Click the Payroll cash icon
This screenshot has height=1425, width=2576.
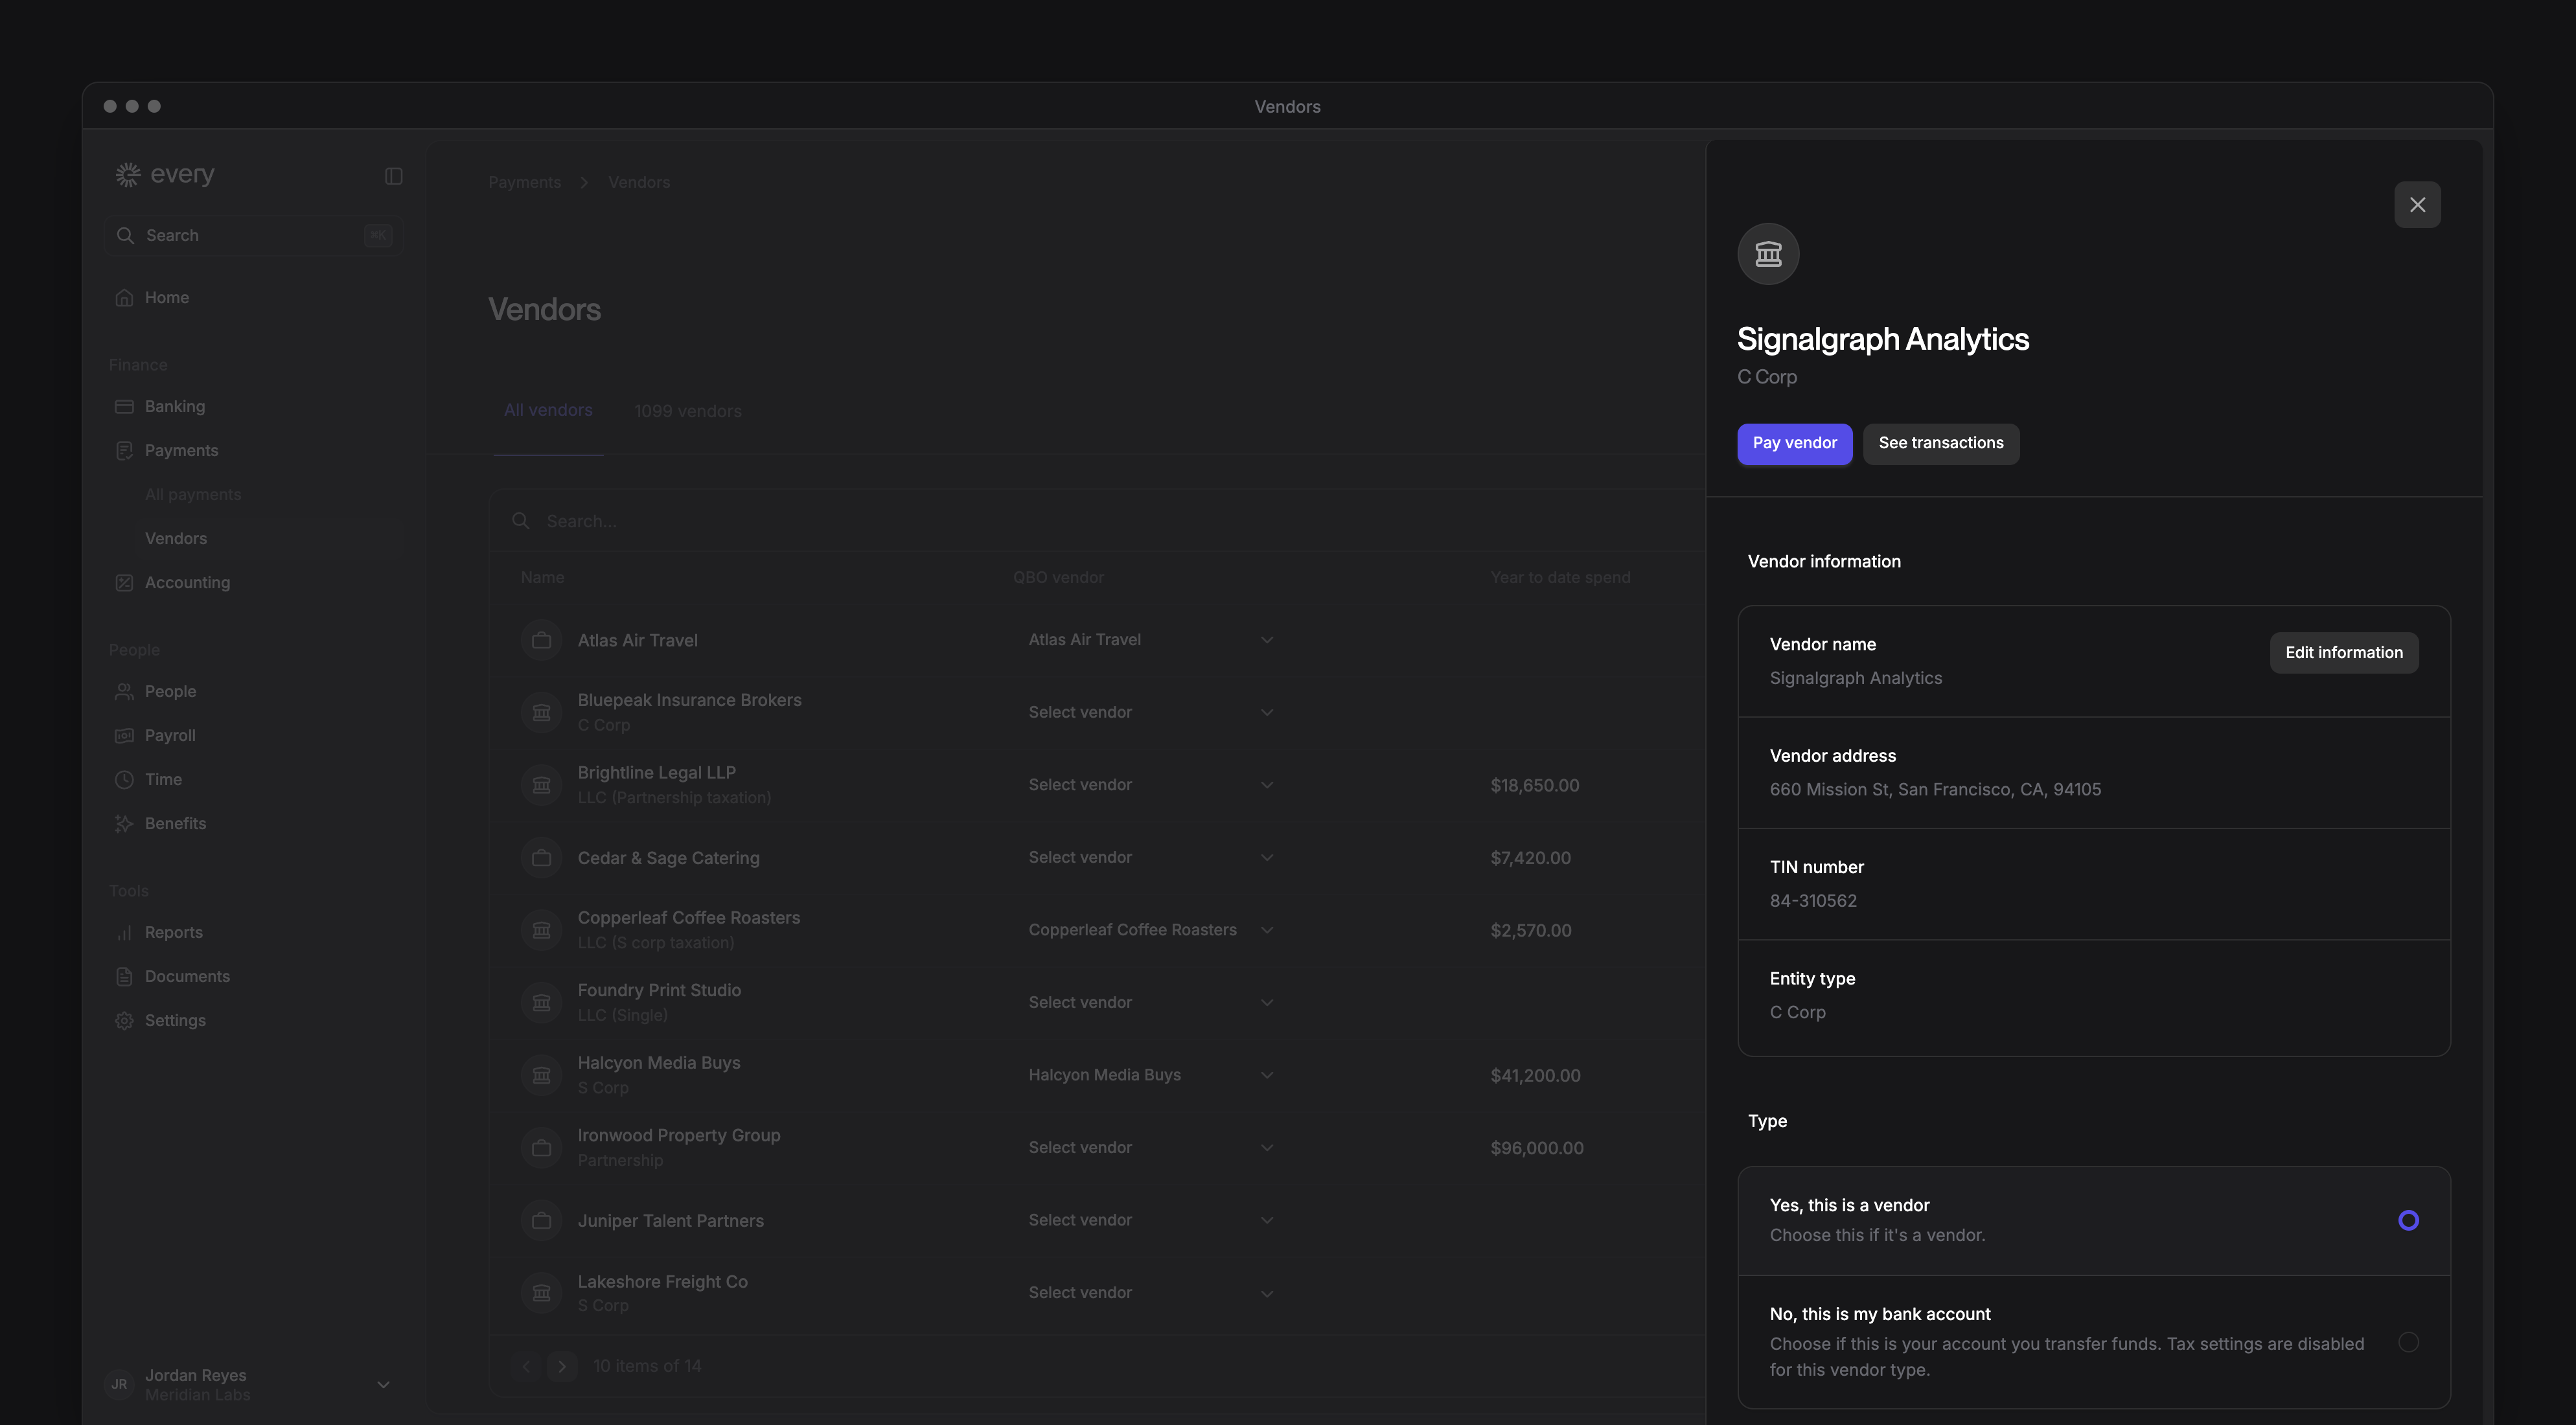pyautogui.click(x=124, y=735)
